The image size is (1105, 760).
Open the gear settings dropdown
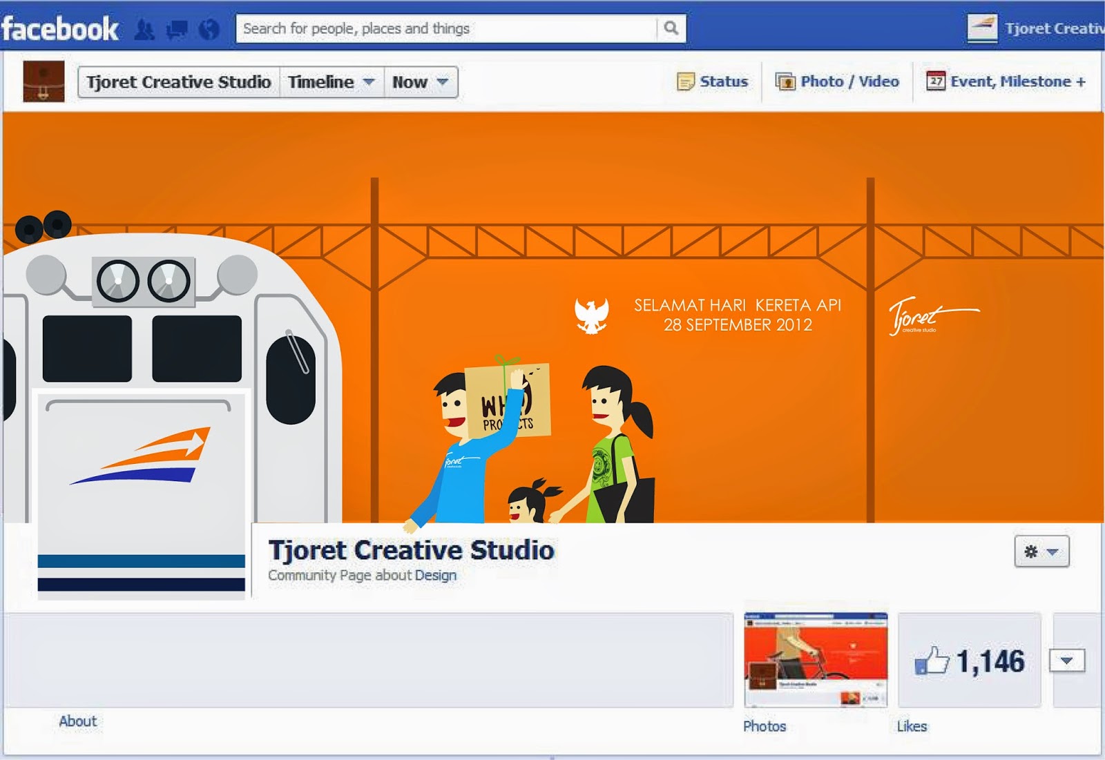pyautogui.click(x=1041, y=552)
